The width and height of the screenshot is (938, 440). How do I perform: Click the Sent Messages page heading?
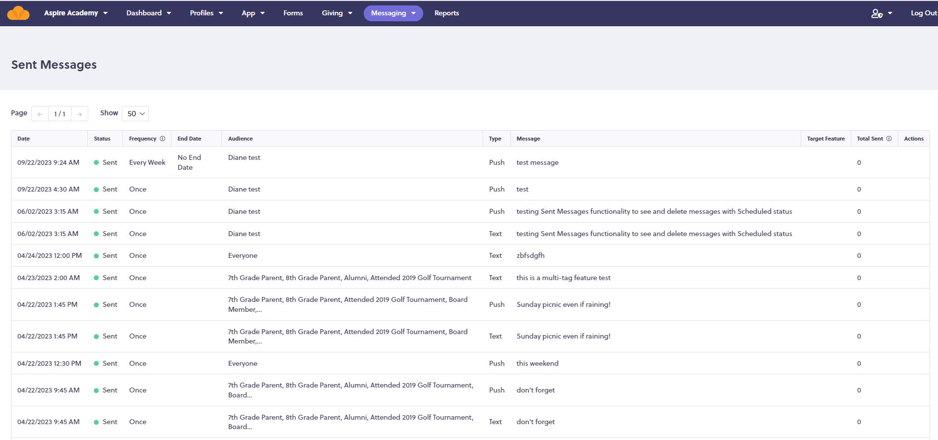click(54, 65)
